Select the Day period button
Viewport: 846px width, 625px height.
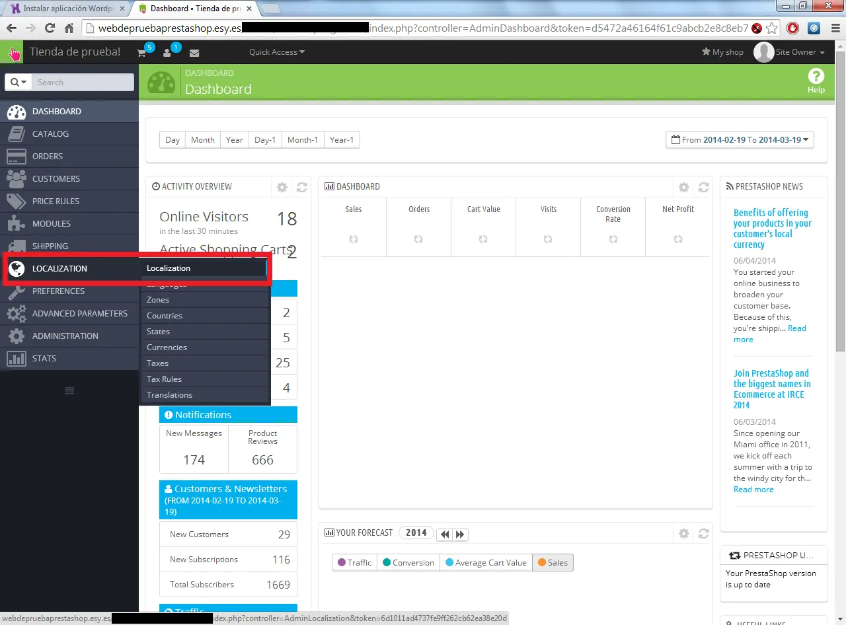[x=173, y=140]
